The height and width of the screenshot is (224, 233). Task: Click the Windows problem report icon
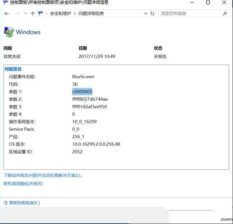[9, 32]
